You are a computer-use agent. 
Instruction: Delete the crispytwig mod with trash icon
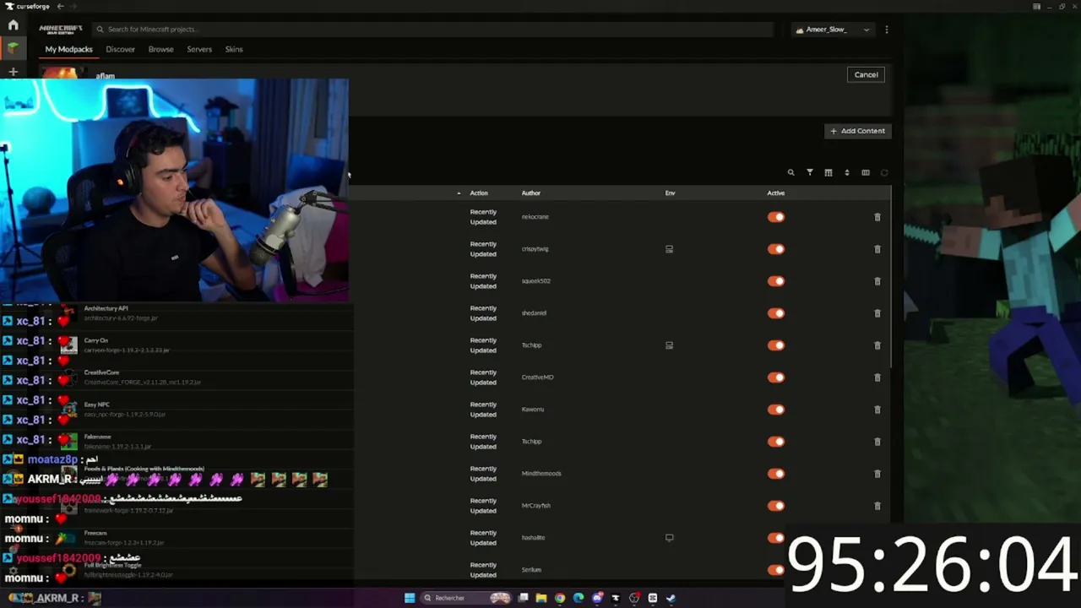(x=877, y=249)
